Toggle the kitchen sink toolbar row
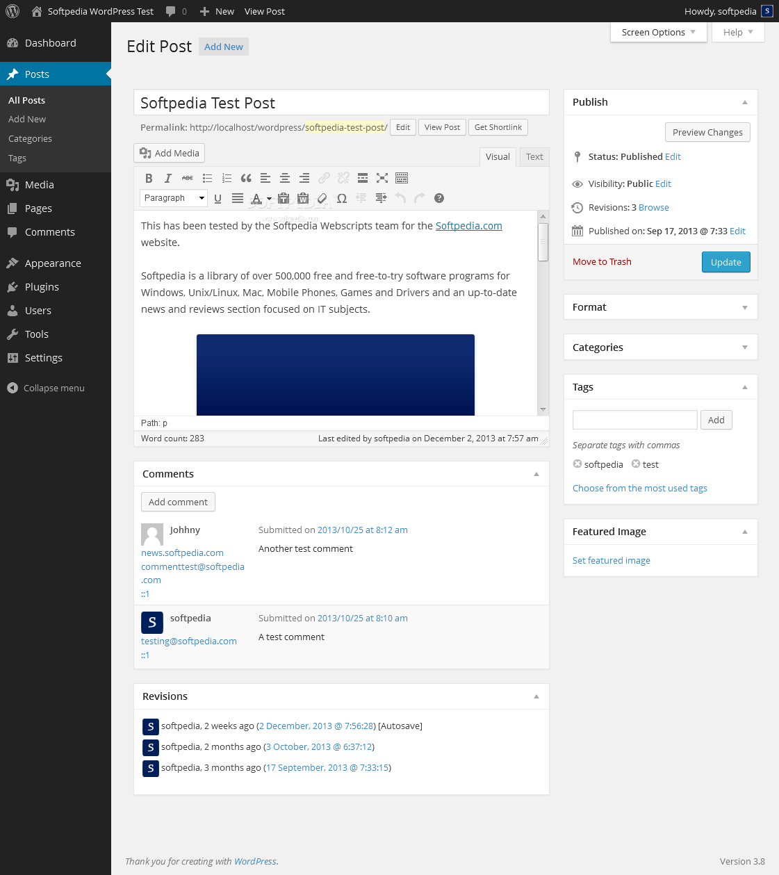Viewport: 779px width, 875px height. (x=402, y=179)
